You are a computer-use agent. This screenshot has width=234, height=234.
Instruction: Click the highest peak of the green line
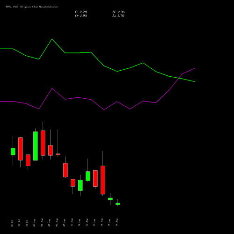click(52, 39)
